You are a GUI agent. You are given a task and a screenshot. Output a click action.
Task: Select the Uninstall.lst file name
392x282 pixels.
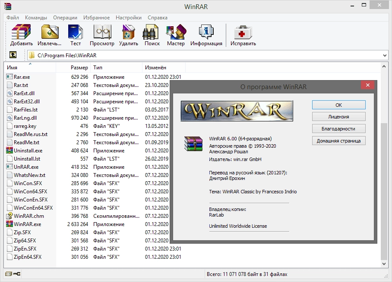27,159
